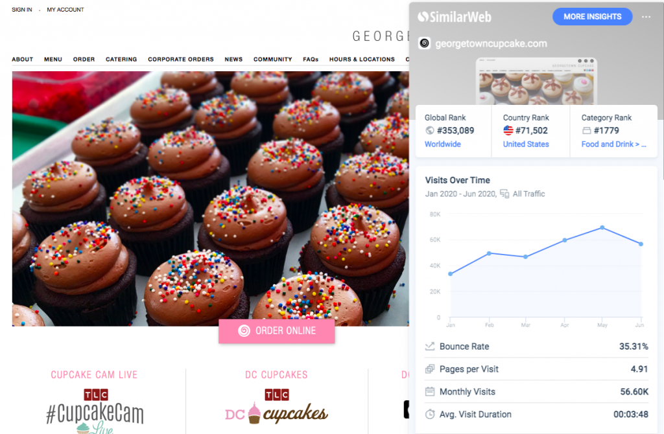This screenshot has width=664, height=434.
Task: Click the Bounce Rate trend icon
Action: pyautogui.click(x=430, y=346)
